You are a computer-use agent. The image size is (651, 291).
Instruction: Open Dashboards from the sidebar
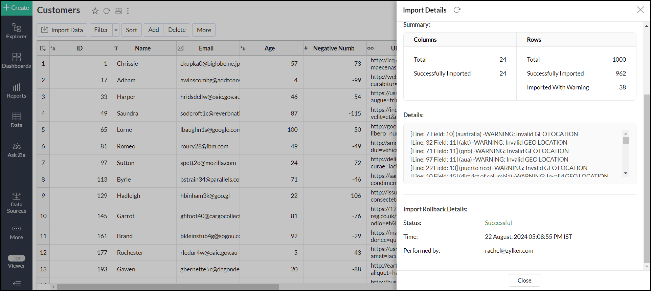(16, 61)
